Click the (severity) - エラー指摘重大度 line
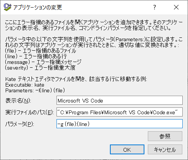 (40, 68)
